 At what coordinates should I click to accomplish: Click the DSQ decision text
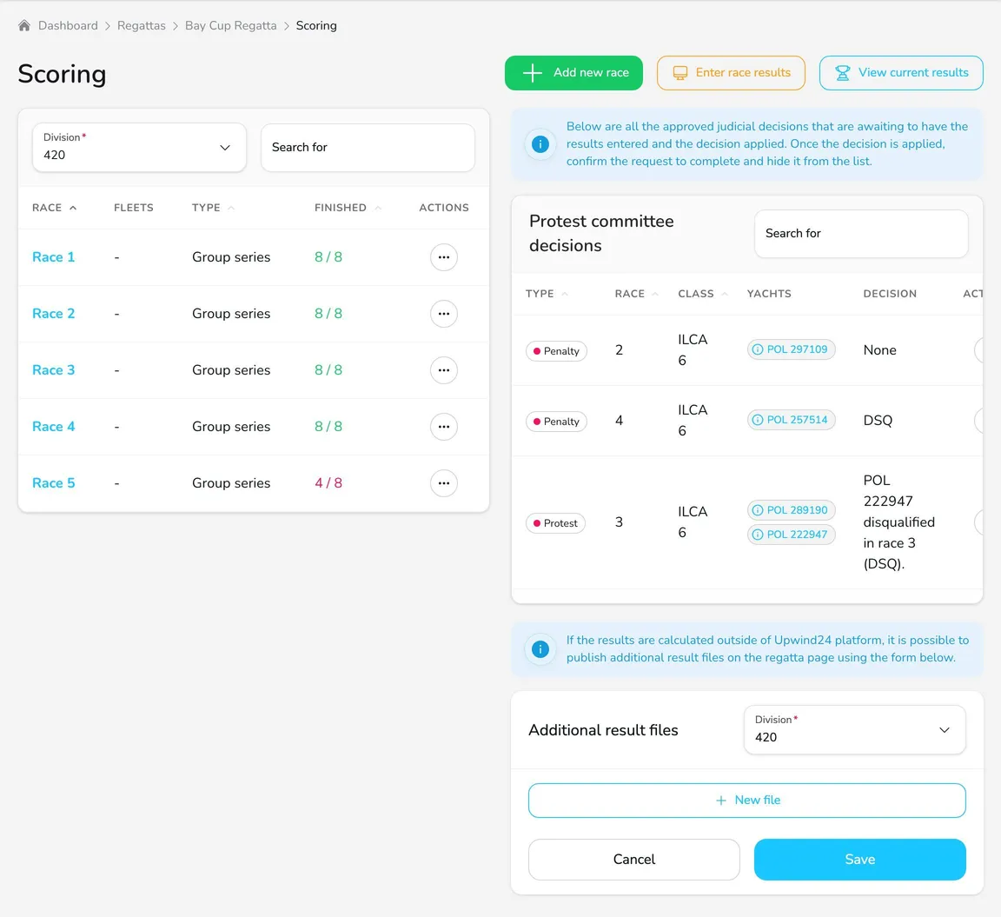pyautogui.click(x=878, y=420)
